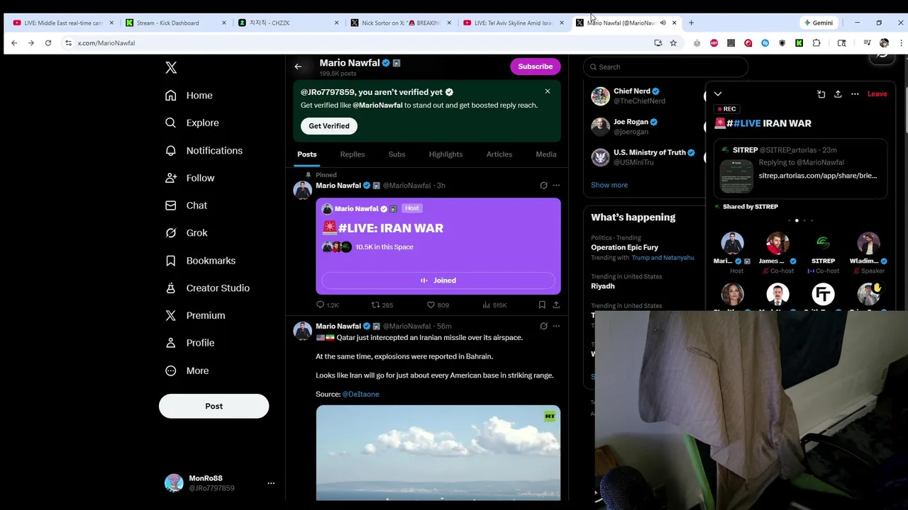The height and width of the screenshot is (510, 908).
Task: Switch to the Media tab
Action: click(546, 154)
